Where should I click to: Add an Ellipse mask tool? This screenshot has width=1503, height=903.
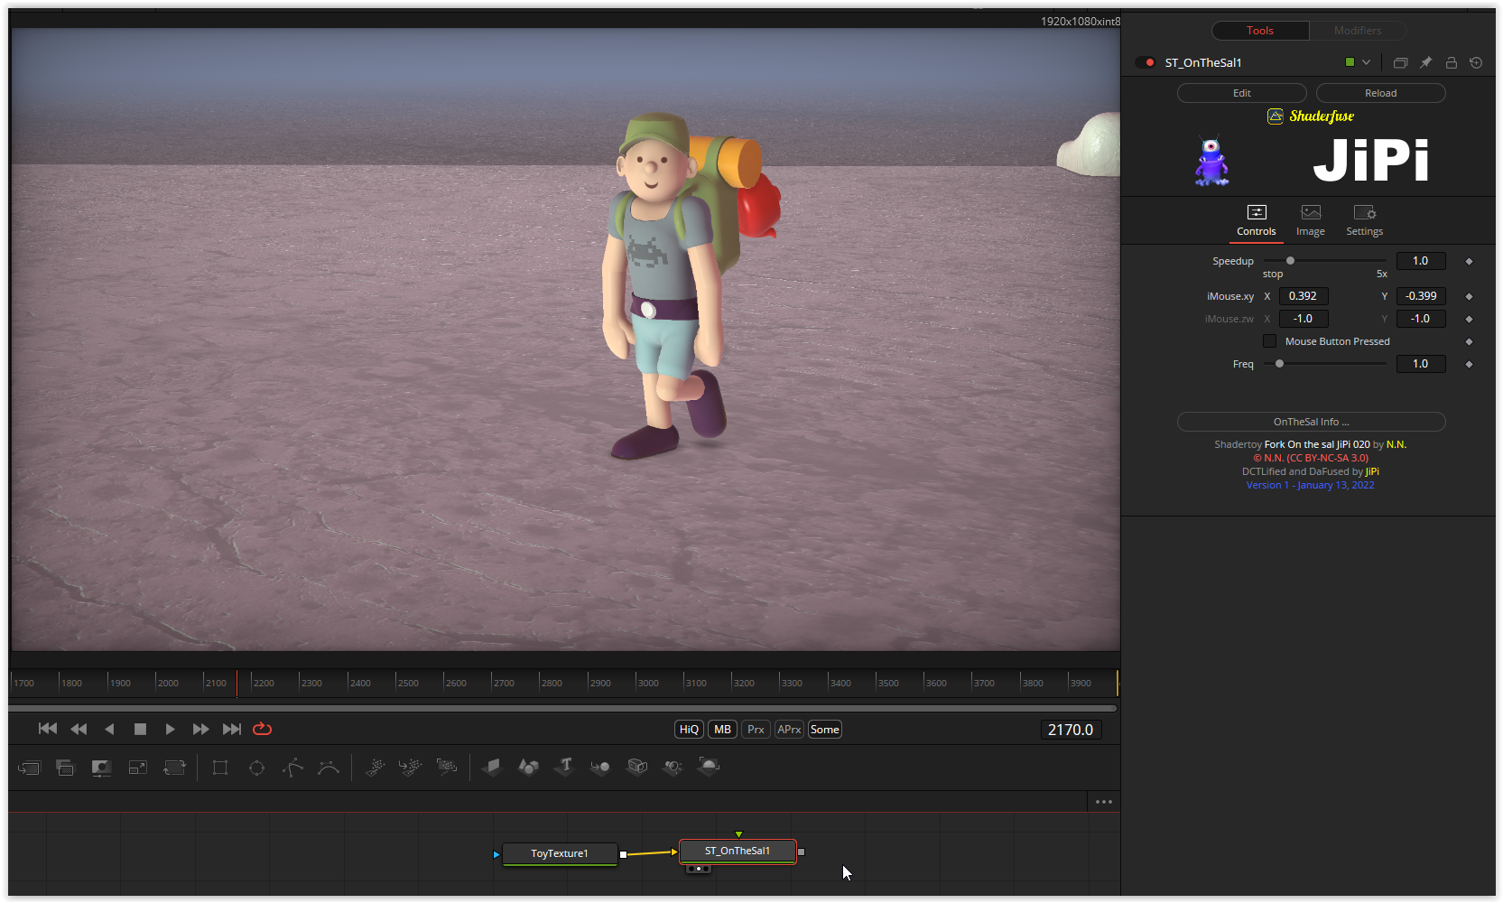pyautogui.click(x=256, y=768)
